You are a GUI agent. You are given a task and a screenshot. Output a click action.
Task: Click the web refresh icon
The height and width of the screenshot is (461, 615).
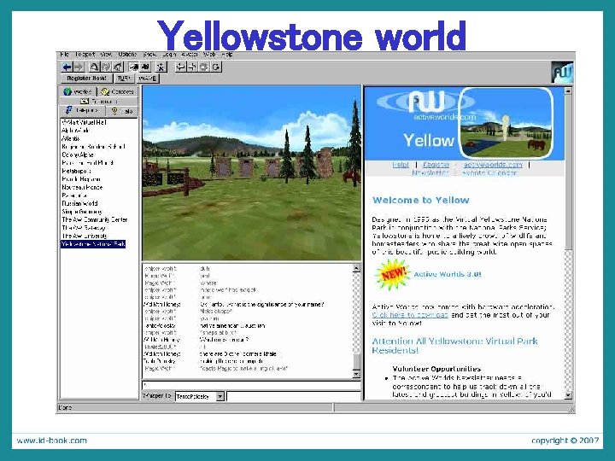point(216,67)
